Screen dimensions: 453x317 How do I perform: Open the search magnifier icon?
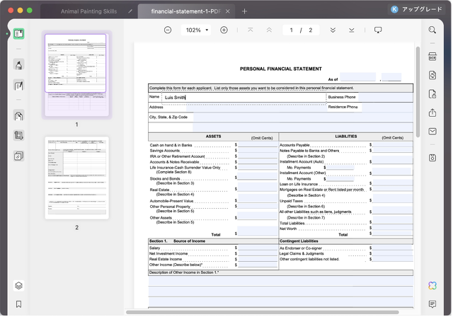pos(432,30)
